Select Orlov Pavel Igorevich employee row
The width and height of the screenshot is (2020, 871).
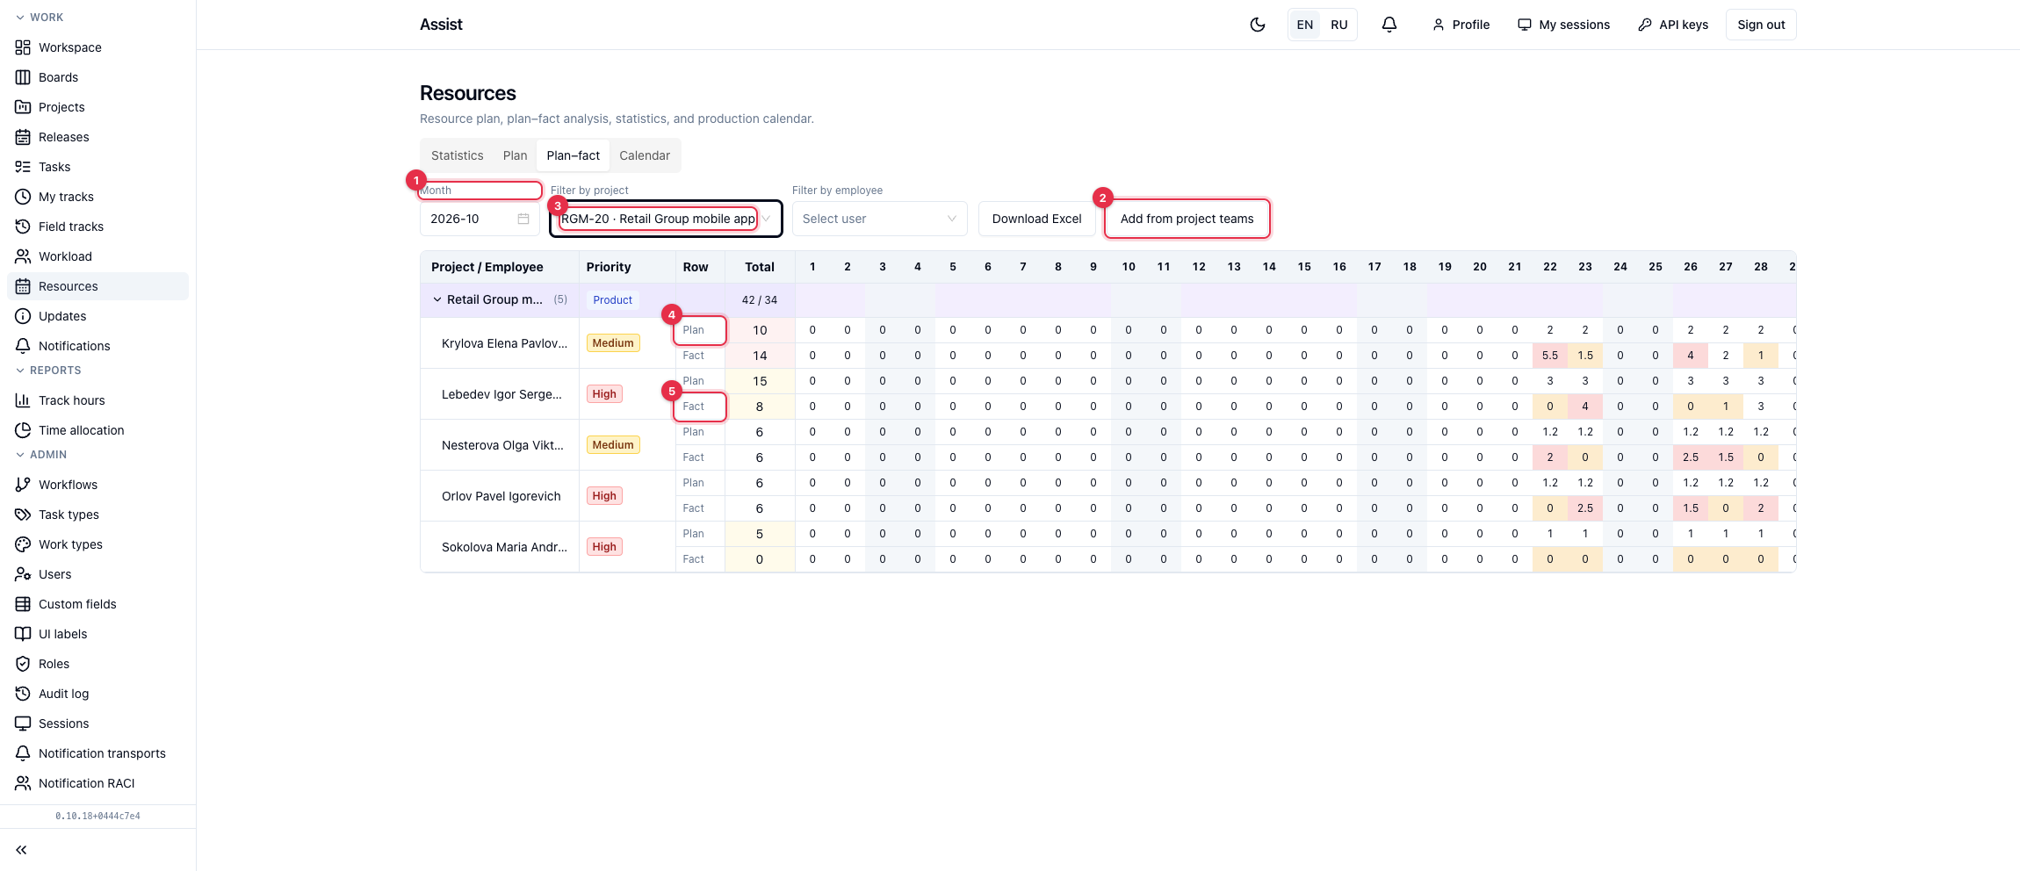501,496
